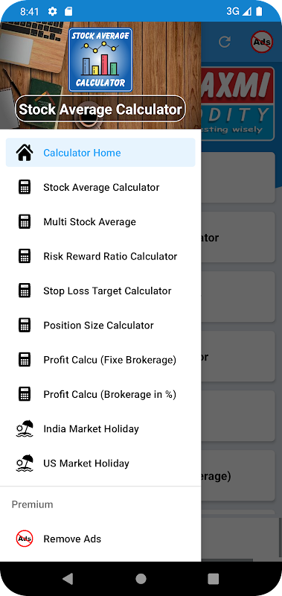Tap the Remove Ads premium option

[x=100, y=539]
